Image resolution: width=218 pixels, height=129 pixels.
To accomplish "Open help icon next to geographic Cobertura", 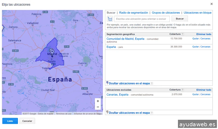I will 183,34.
